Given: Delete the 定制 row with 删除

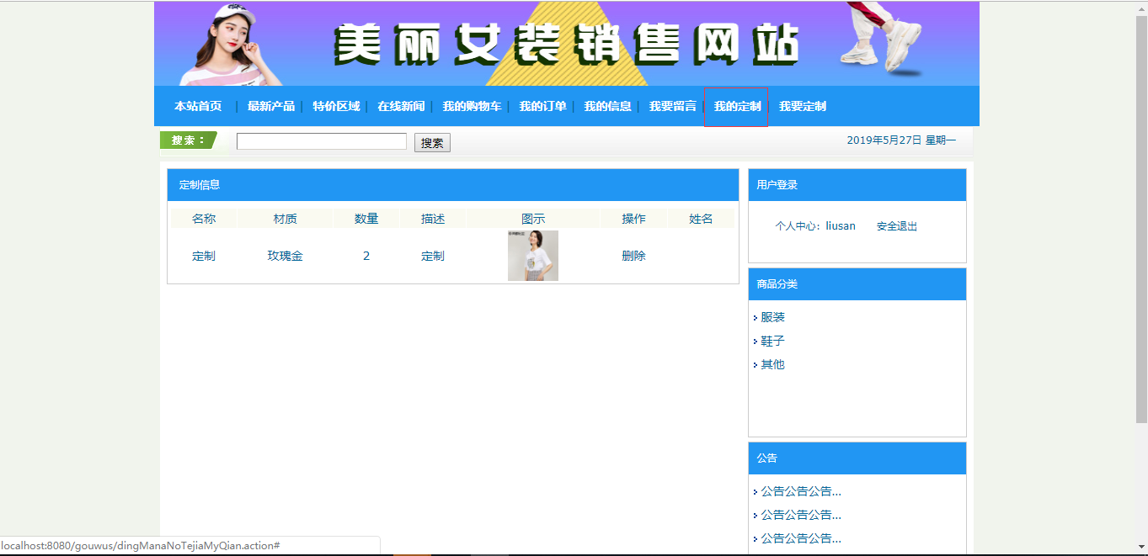Looking at the screenshot, I should (x=633, y=256).
